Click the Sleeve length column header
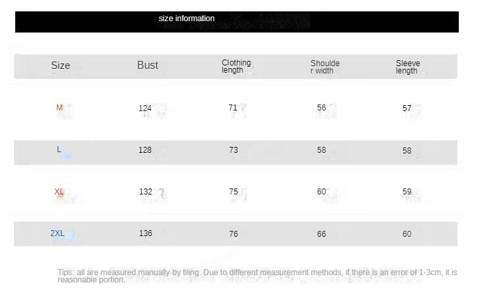 (x=408, y=67)
